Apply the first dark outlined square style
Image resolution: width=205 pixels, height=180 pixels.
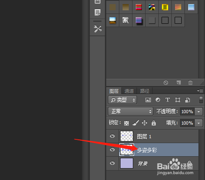coord(165,21)
